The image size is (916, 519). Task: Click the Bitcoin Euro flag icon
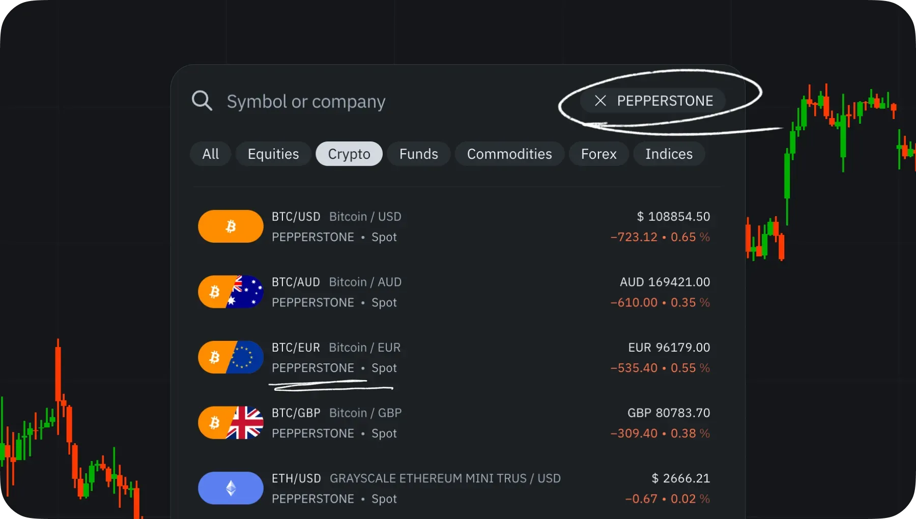click(231, 357)
